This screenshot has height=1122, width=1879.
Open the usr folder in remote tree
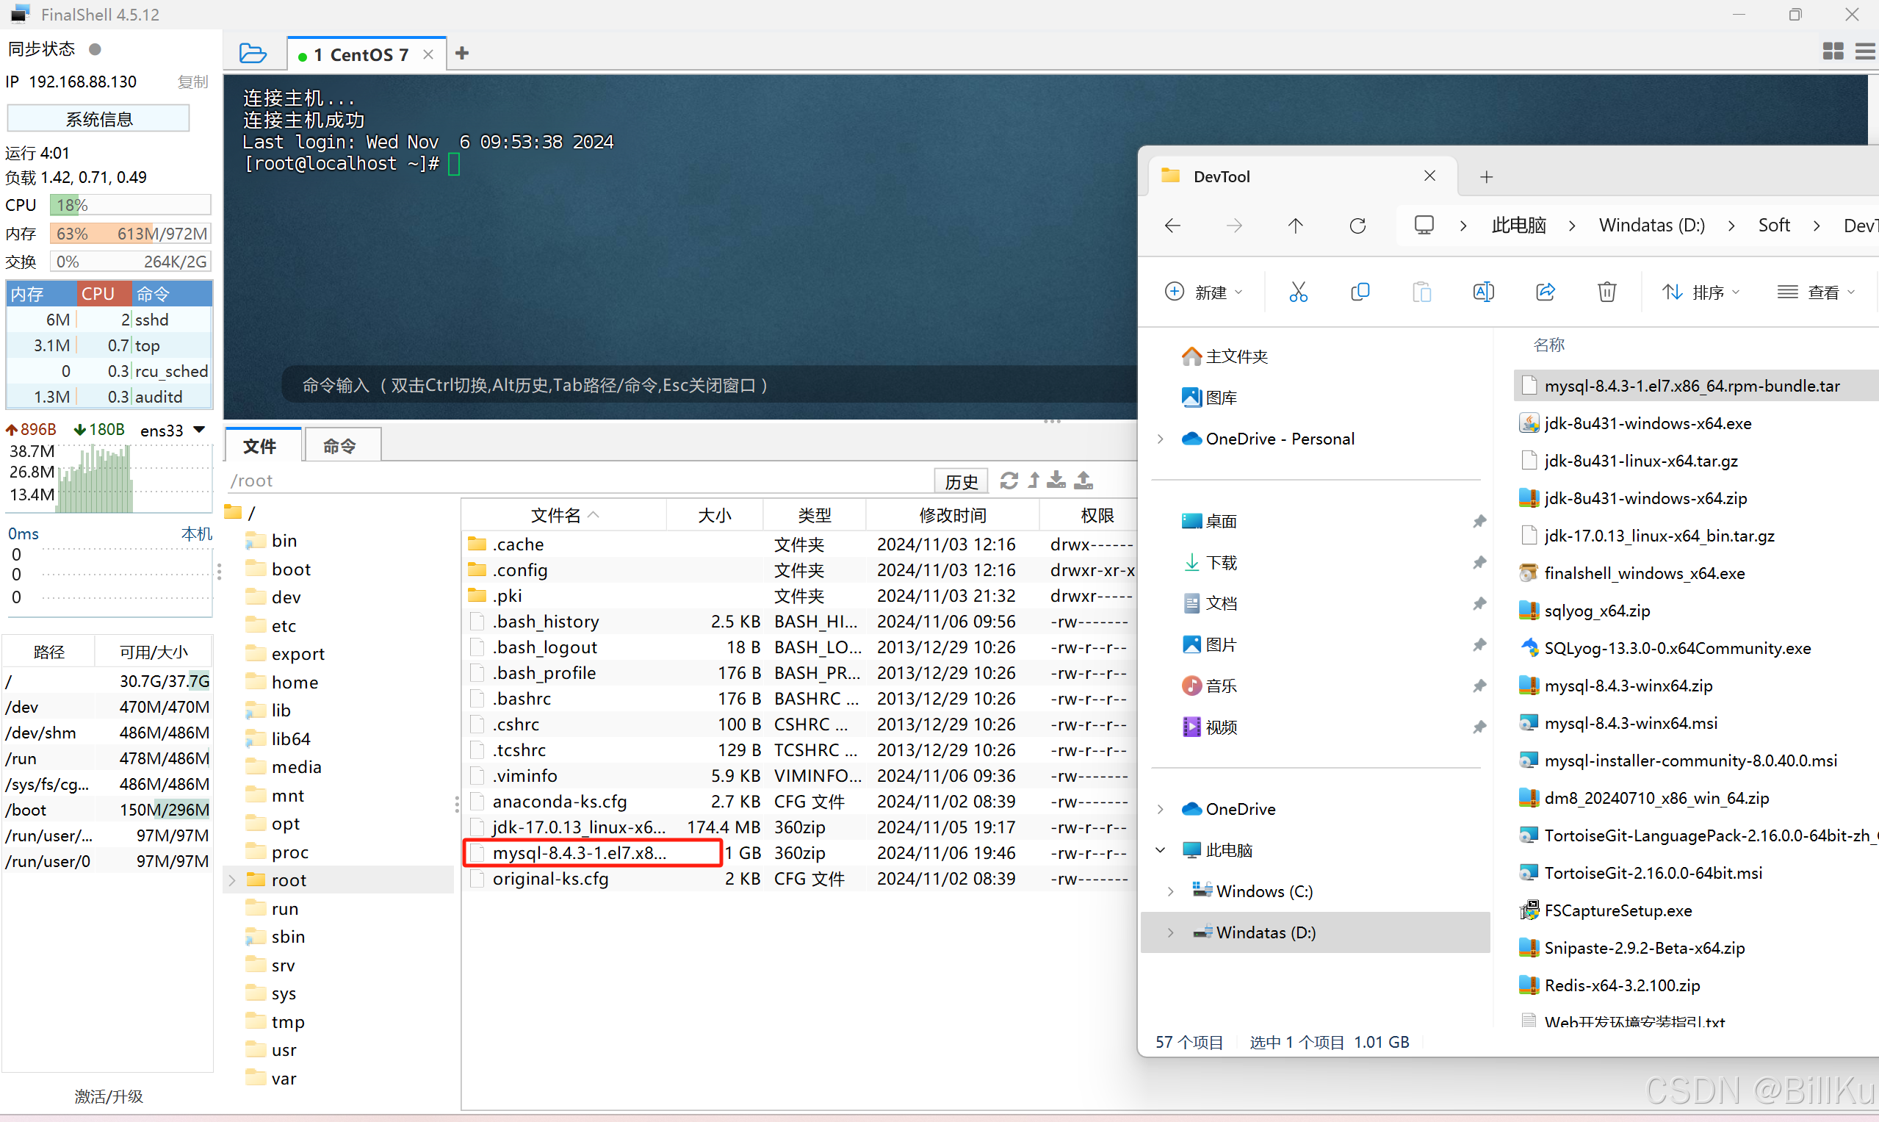pyautogui.click(x=283, y=1050)
